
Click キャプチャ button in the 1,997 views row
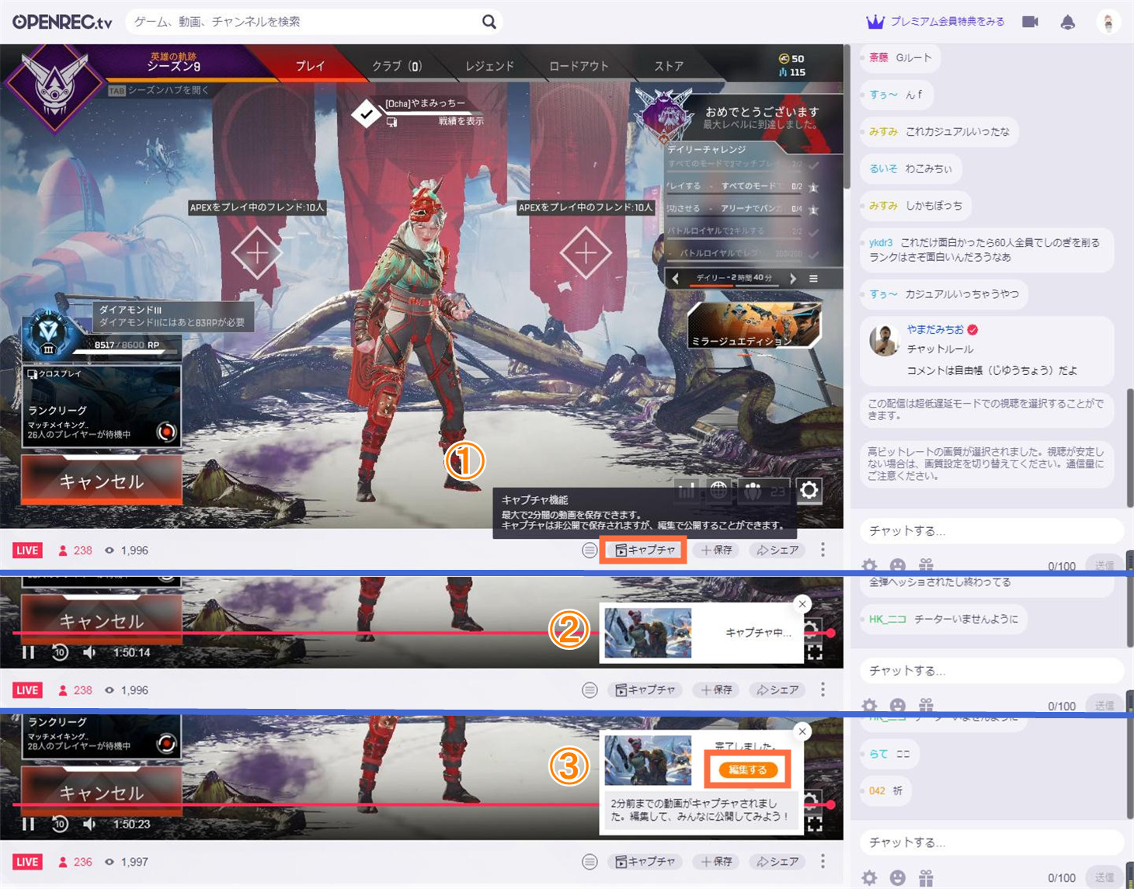tap(645, 862)
